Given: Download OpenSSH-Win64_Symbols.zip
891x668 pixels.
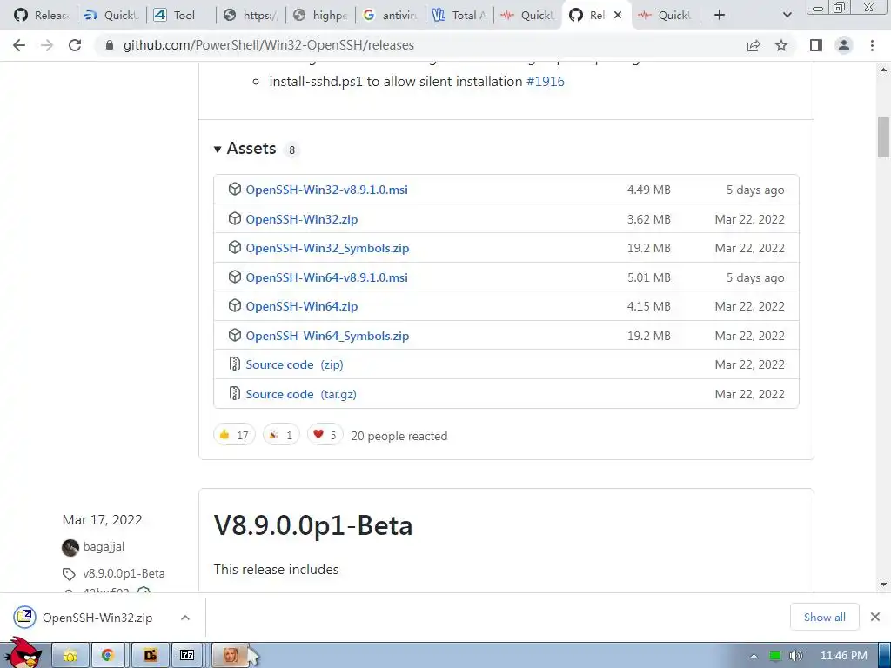Looking at the screenshot, I should point(327,336).
